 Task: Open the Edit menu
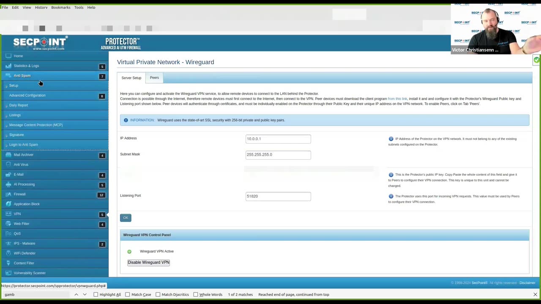pos(15,7)
